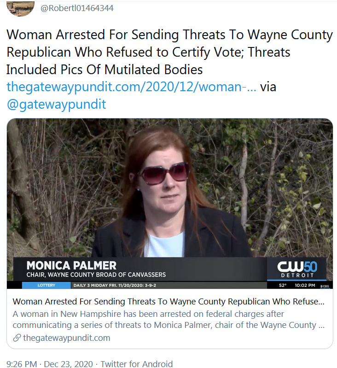The image size is (337, 368).
Task: Click the CW50 Detroit logo in the image
Action: (x=297, y=269)
